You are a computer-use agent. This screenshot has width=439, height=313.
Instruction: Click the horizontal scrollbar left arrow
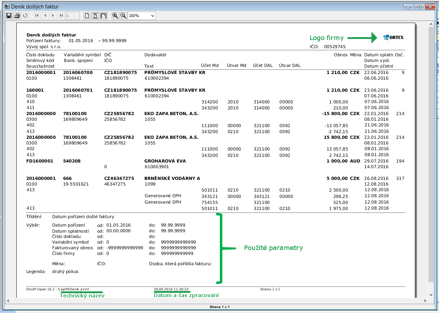(x=8, y=301)
